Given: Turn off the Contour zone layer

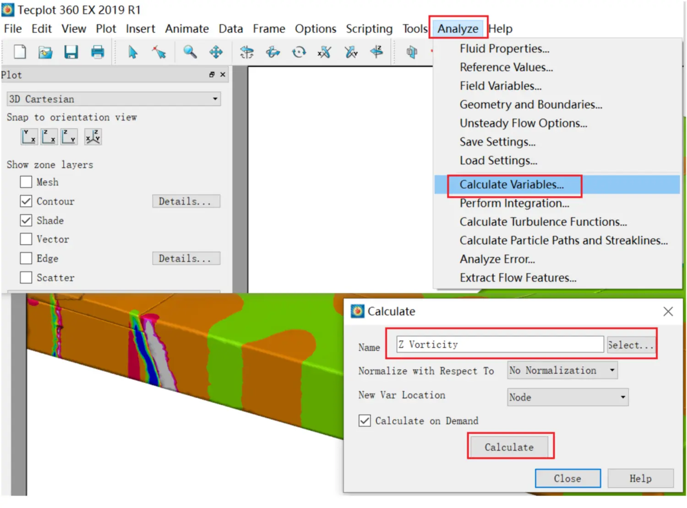Looking at the screenshot, I should point(26,202).
